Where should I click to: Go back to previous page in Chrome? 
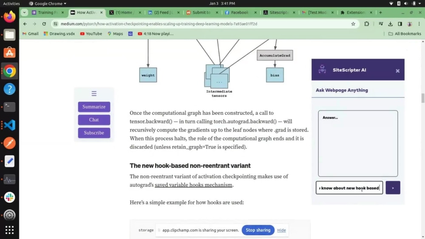(x=25, y=24)
